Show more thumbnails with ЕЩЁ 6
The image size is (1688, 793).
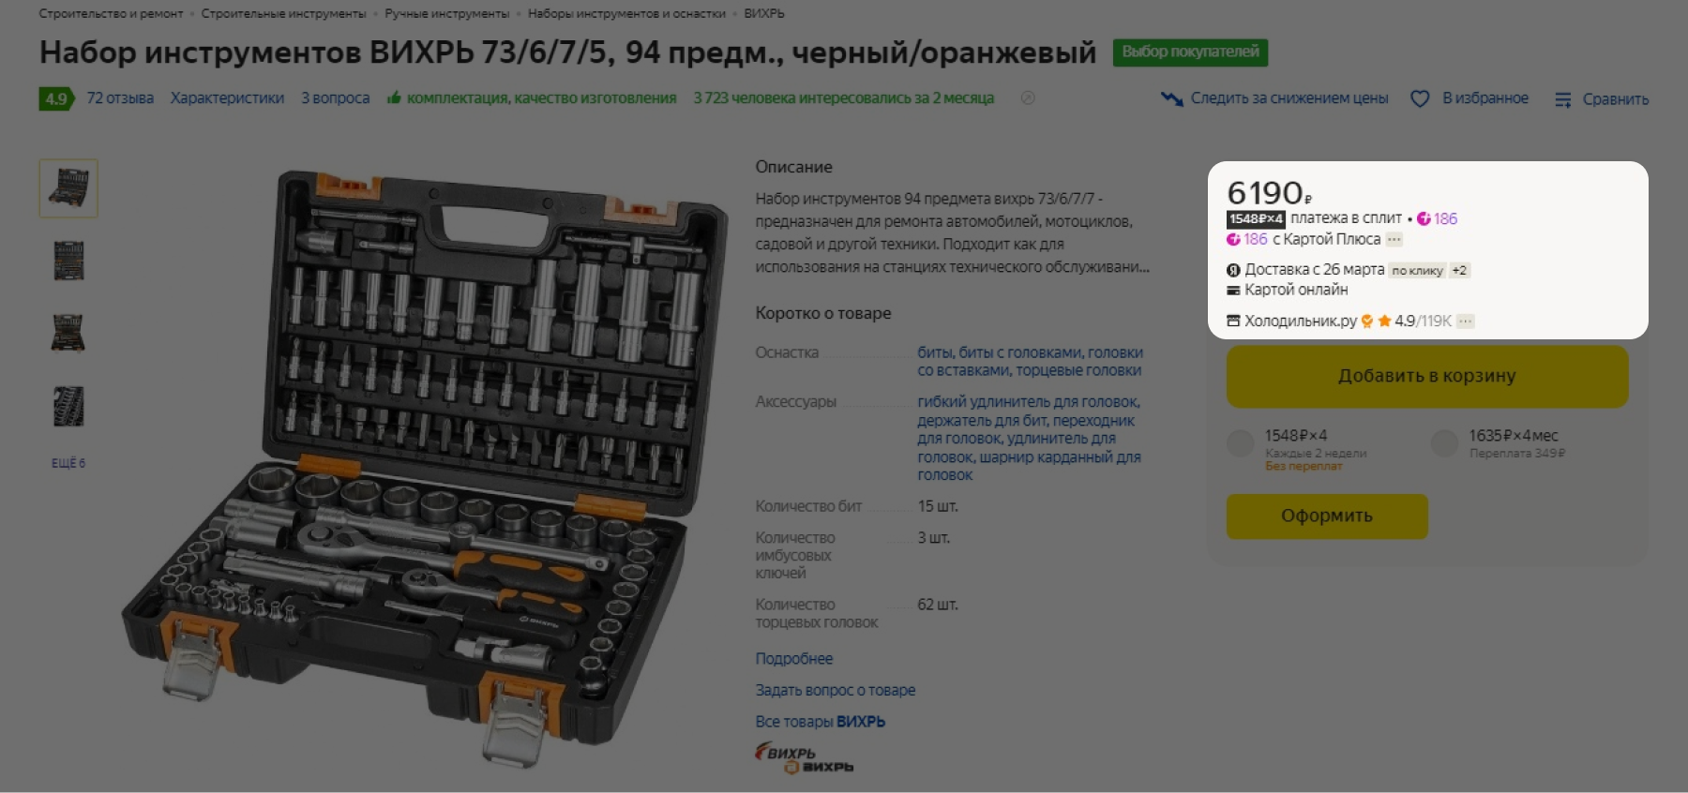(68, 463)
